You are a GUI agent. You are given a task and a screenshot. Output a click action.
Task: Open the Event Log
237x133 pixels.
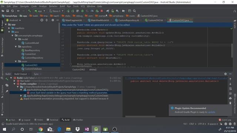(x=225, y=120)
